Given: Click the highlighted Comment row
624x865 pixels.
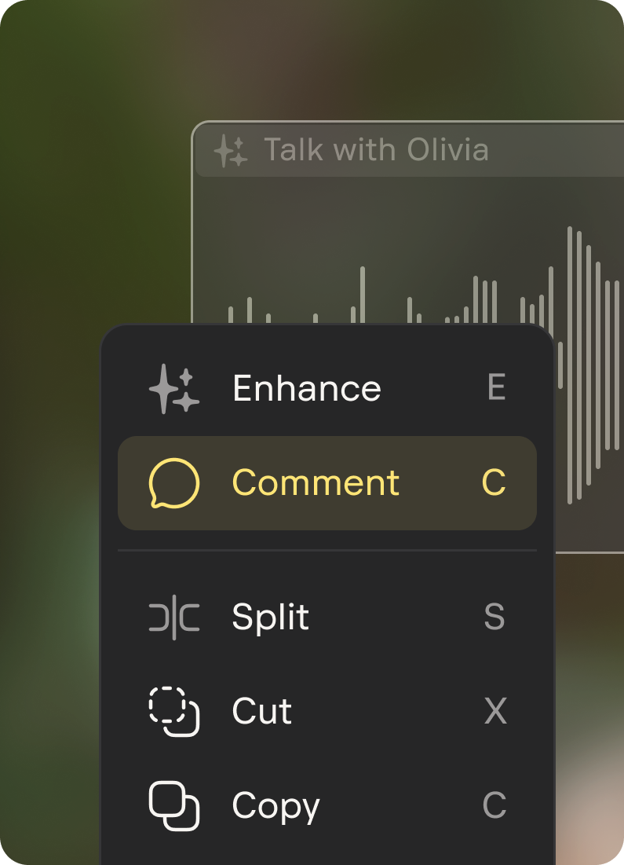Looking at the screenshot, I should 327,483.
